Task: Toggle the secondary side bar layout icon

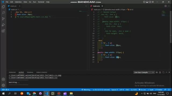Action: pos(150,2)
